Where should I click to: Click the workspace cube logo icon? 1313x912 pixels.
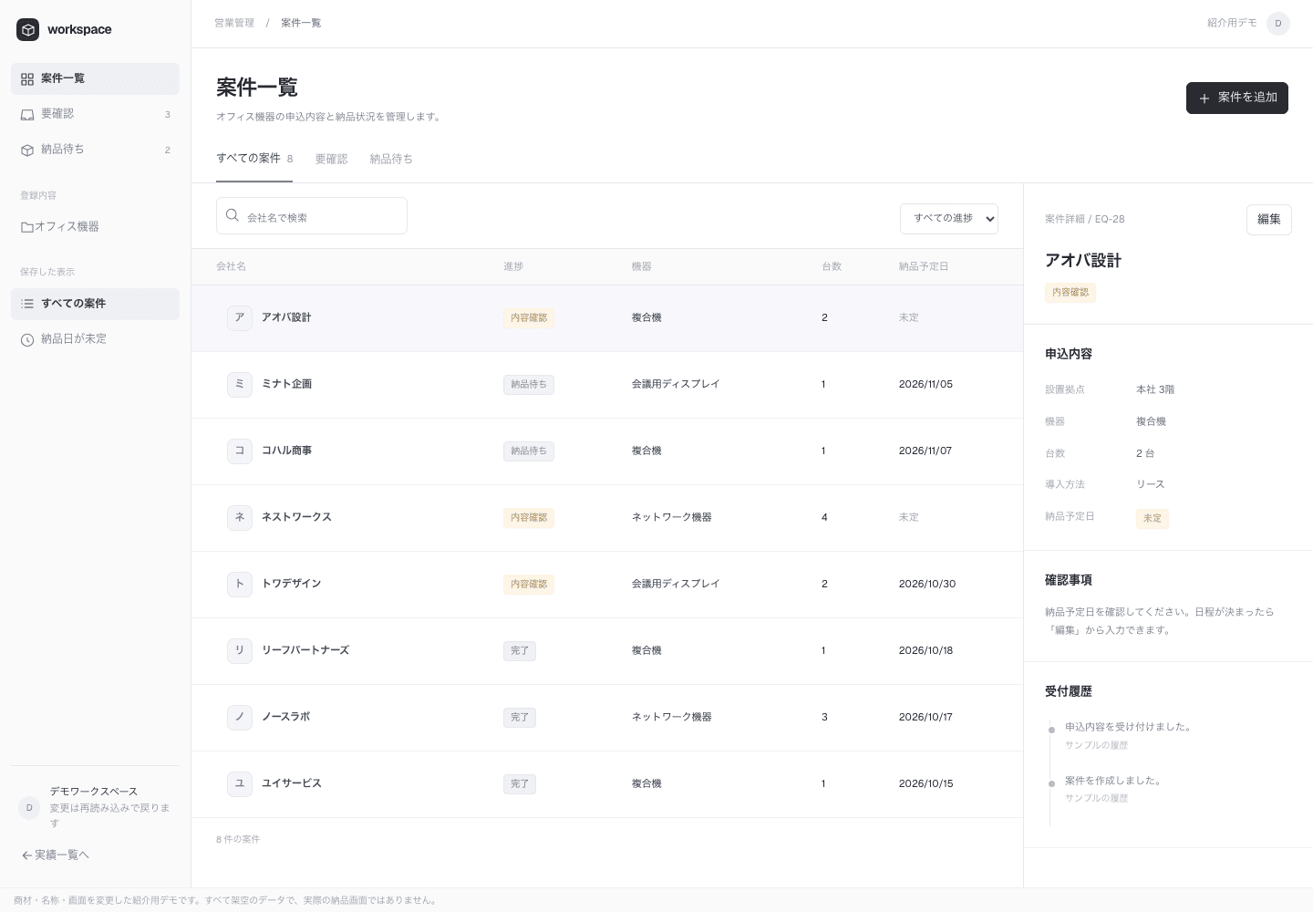coord(28,30)
